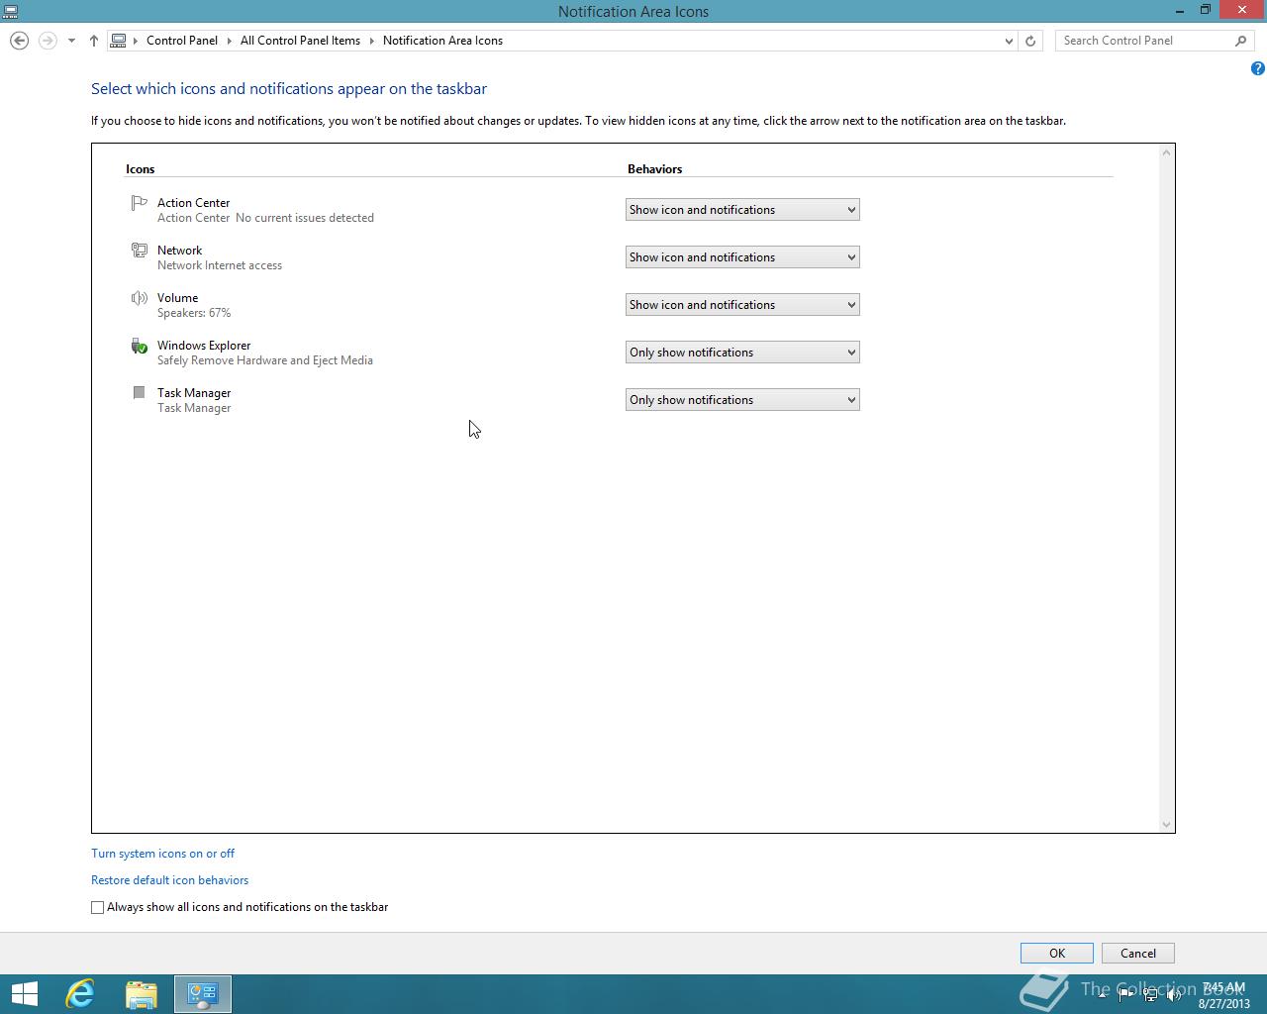Click the window system menu icon in title bar
This screenshot has width=1267, height=1014.
10,11
